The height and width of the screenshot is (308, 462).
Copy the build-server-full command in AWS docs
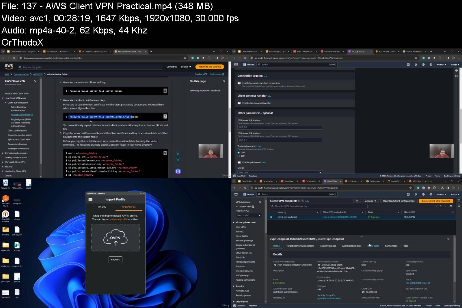(x=165, y=91)
